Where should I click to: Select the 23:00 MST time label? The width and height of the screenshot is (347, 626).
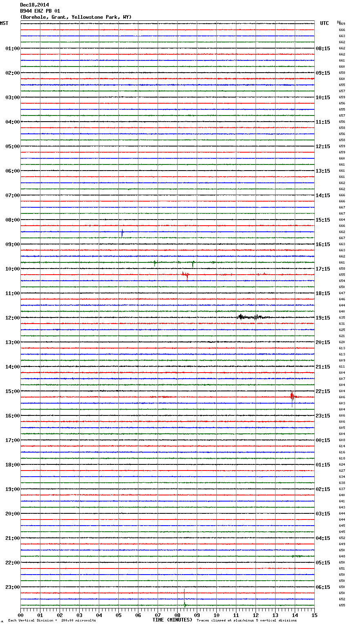point(12,587)
